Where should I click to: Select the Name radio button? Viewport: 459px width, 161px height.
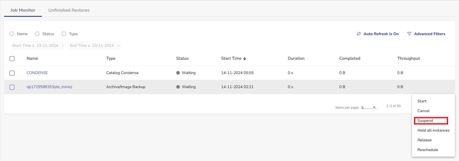[12, 34]
